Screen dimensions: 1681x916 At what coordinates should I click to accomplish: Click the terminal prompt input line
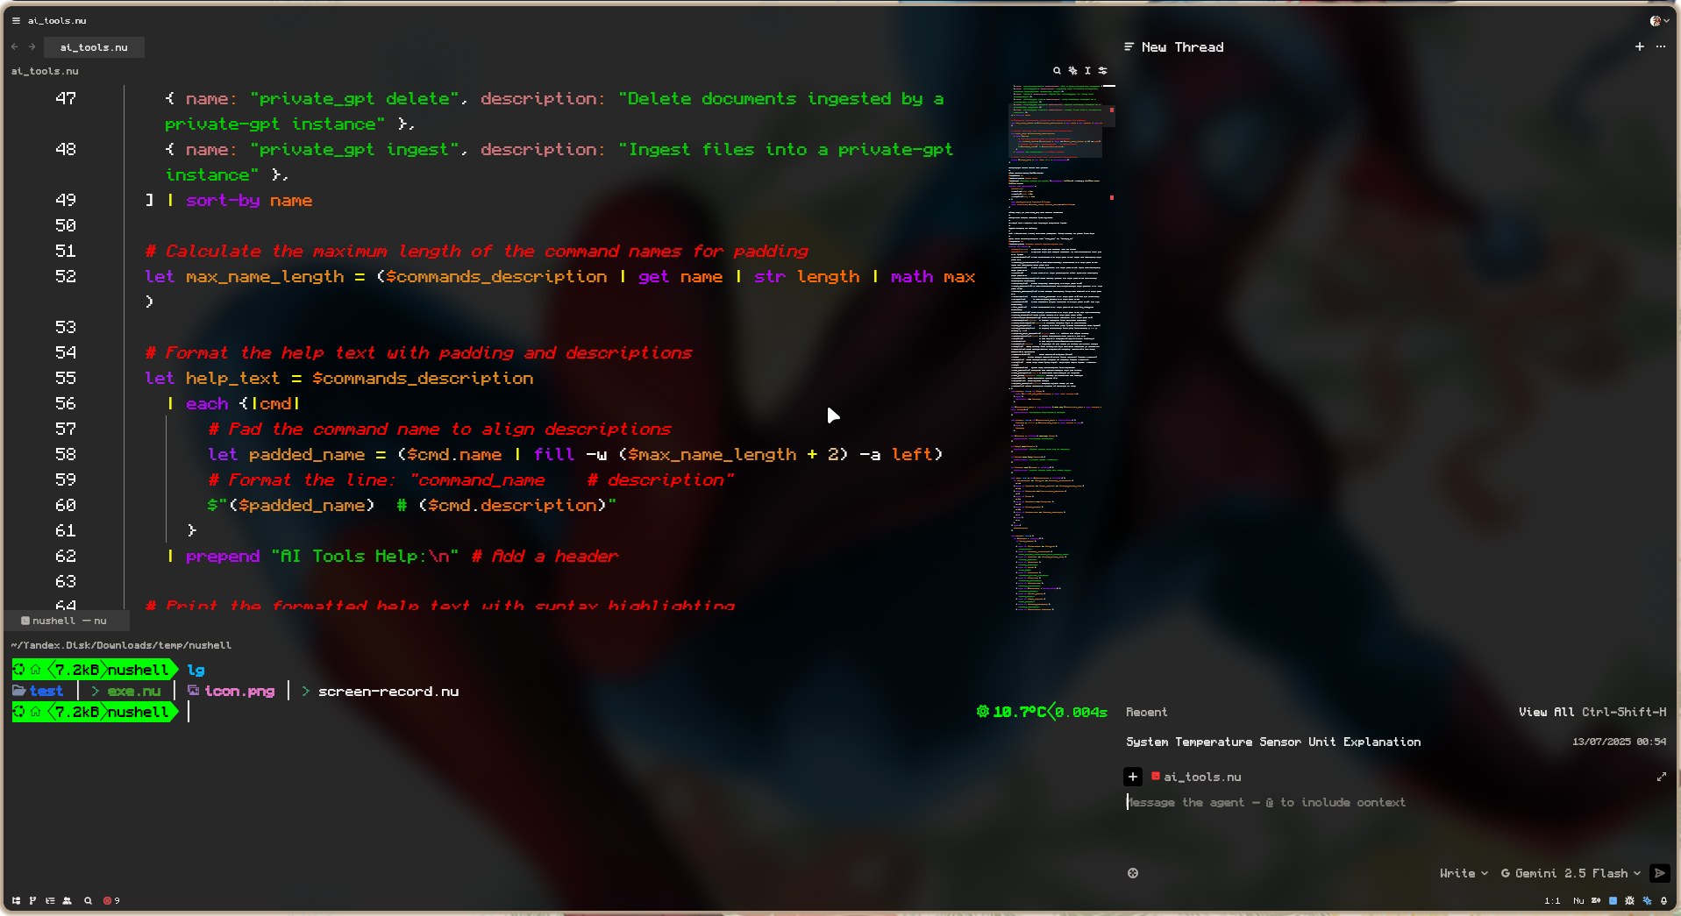(561, 712)
